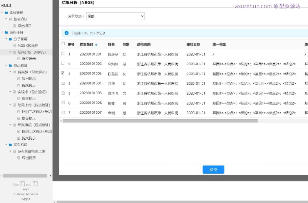This screenshot has width=308, height=203.
Task: Collapse the 加项确认 tree arrow
Action: coord(6,19)
